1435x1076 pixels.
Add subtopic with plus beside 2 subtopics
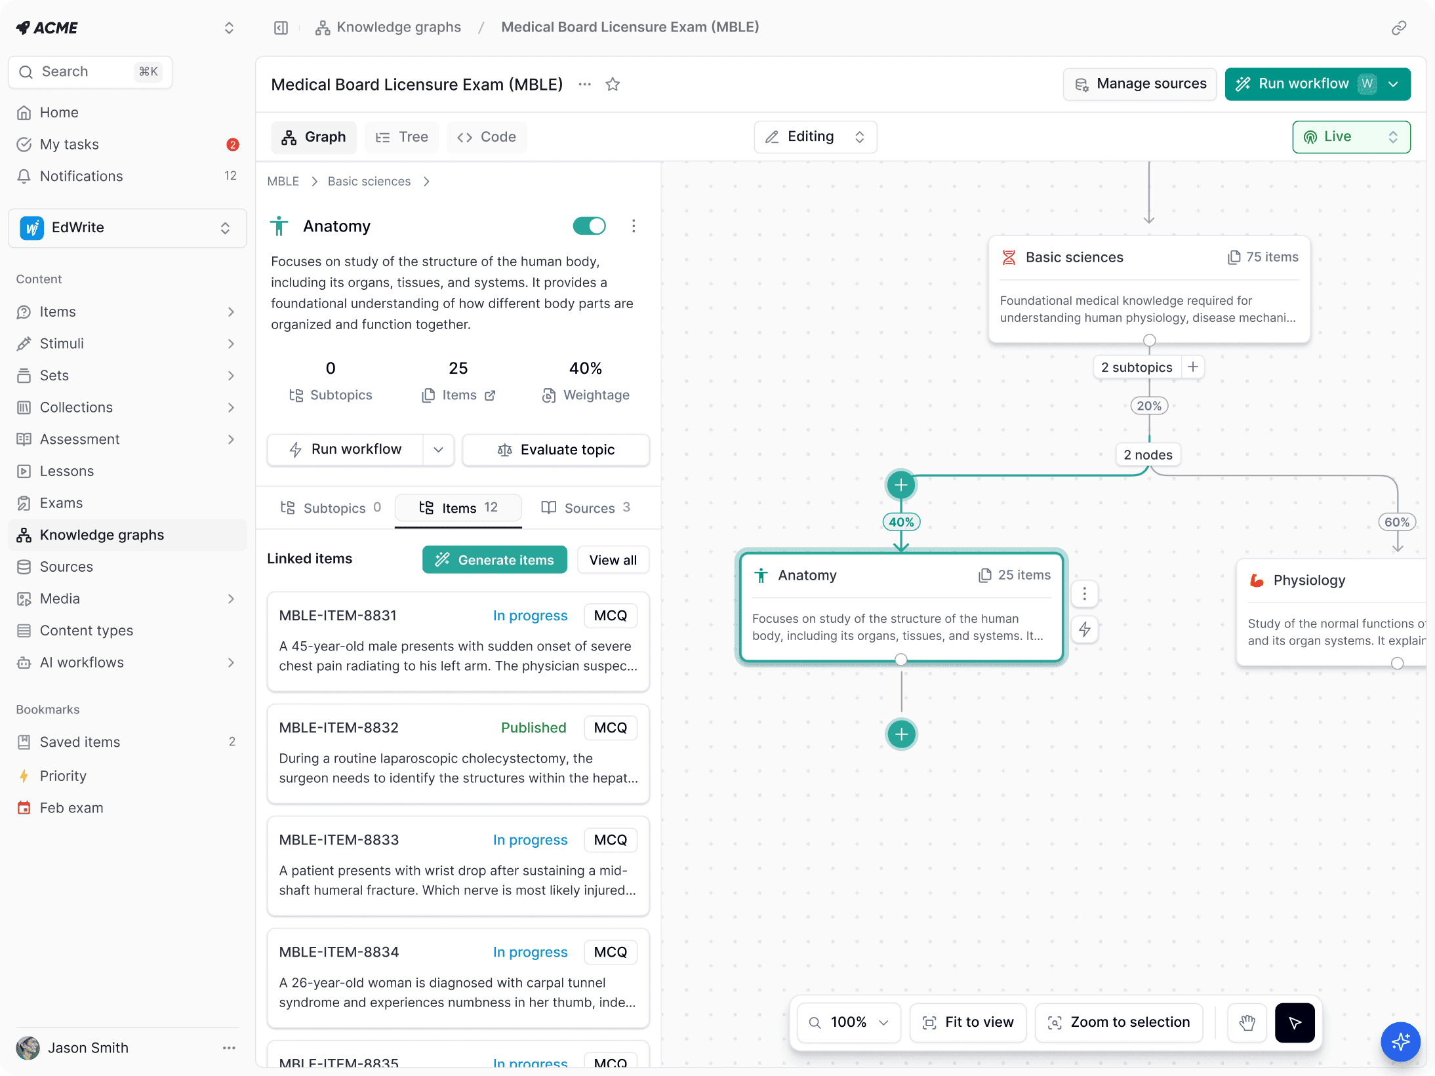click(x=1193, y=367)
